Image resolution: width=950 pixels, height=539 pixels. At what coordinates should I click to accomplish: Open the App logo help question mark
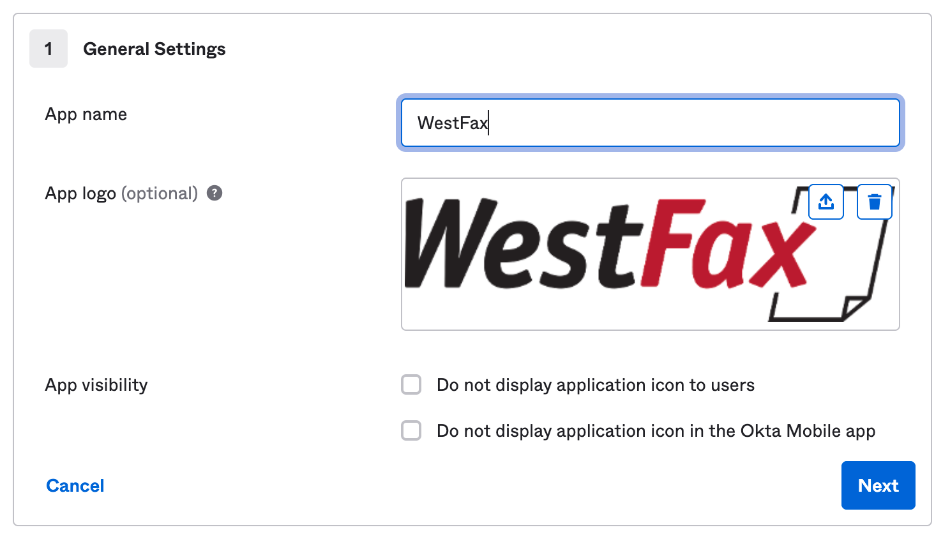click(x=215, y=193)
